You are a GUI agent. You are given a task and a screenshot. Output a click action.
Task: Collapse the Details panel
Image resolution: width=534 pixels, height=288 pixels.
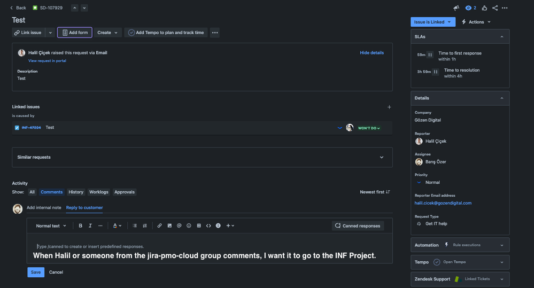coord(501,98)
